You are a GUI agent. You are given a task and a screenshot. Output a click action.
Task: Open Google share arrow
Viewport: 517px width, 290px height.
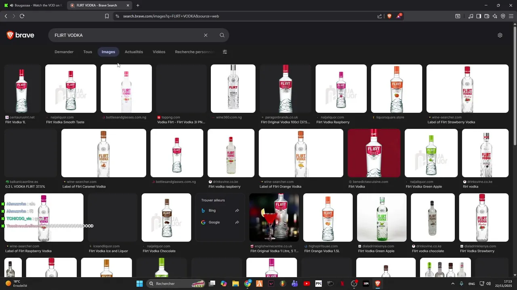tap(237, 222)
